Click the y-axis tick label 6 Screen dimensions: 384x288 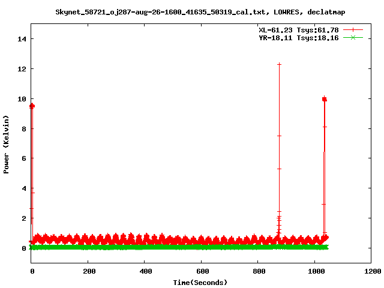coord(24,158)
